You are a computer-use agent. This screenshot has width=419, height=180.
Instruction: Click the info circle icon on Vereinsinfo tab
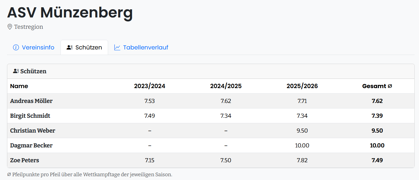pos(16,47)
